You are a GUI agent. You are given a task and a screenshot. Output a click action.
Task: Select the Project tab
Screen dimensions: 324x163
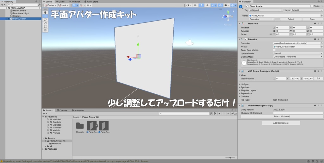tap(48, 110)
